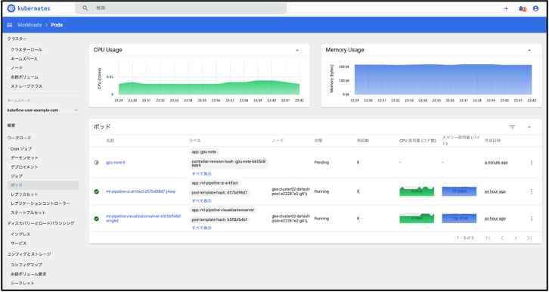Select ポッド in the sidebar
The width and height of the screenshot is (549, 292).
click(x=42, y=185)
